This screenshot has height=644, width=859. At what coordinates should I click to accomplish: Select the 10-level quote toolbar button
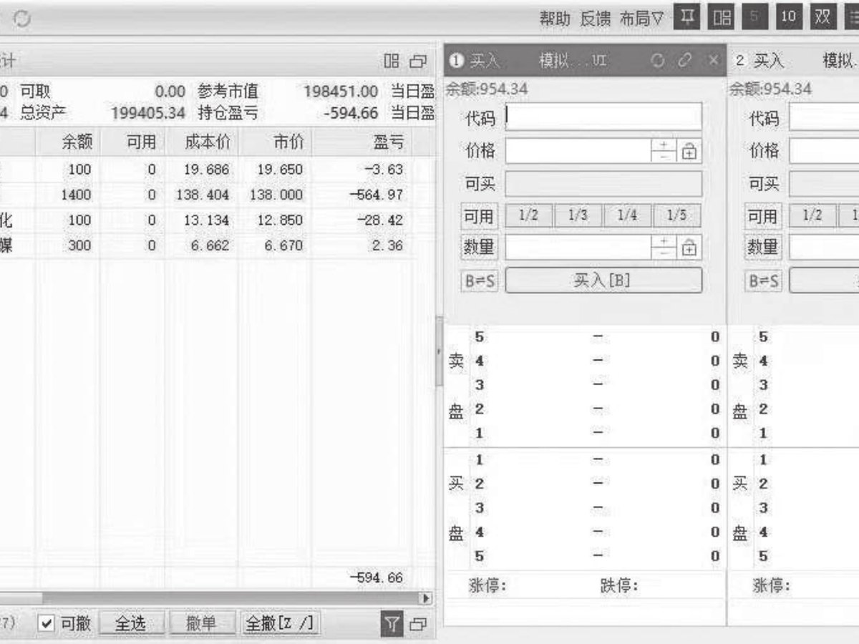pos(788,18)
